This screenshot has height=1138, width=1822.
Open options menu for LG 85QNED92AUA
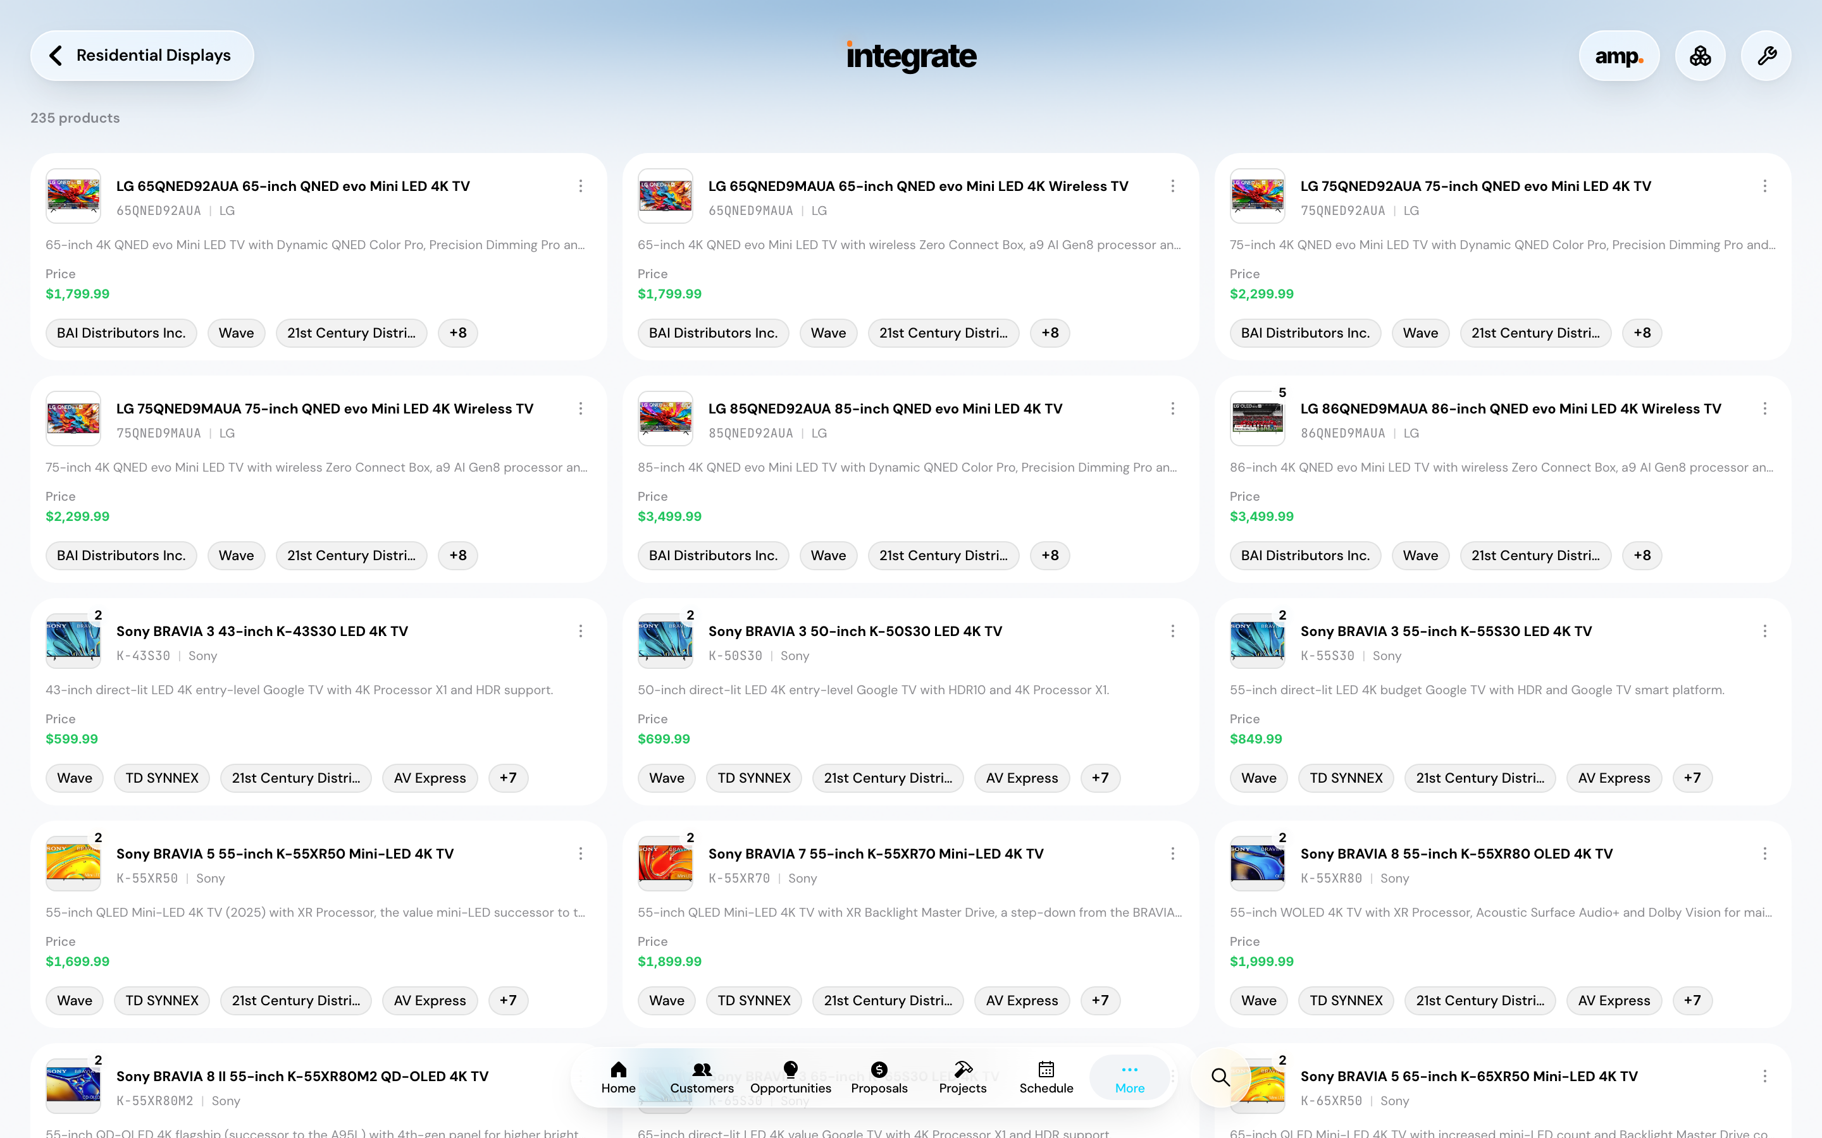tap(1172, 408)
